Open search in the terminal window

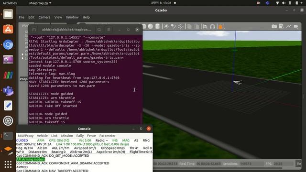pyautogui.click(x=99, y=30)
